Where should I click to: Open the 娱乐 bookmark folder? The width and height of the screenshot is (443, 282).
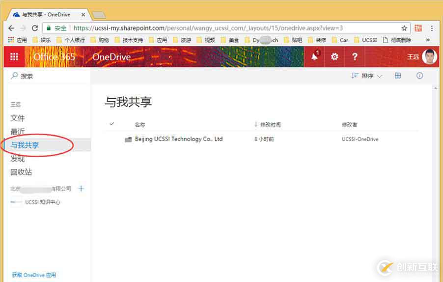click(x=42, y=40)
